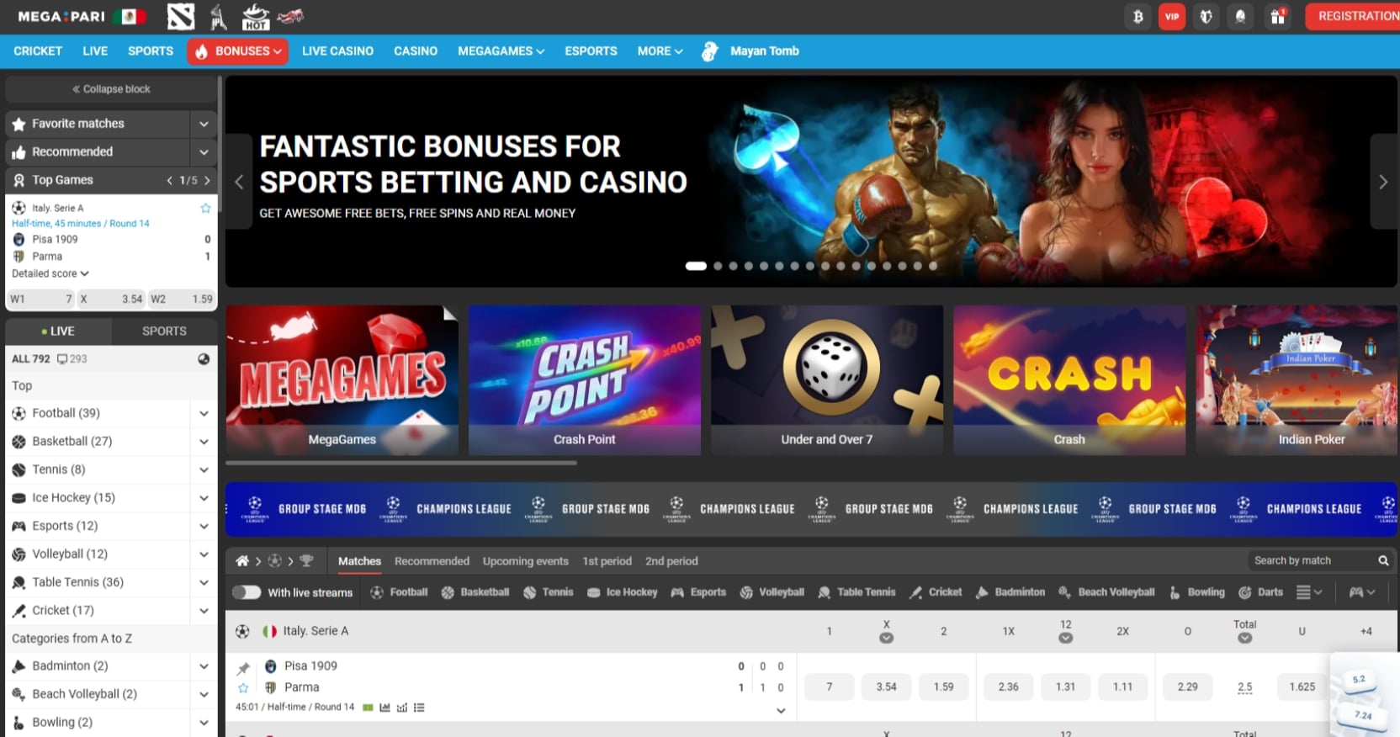1400x737 pixels.
Task: Filter matches by Beach Volleyball in sports bar
Action: [1106, 592]
